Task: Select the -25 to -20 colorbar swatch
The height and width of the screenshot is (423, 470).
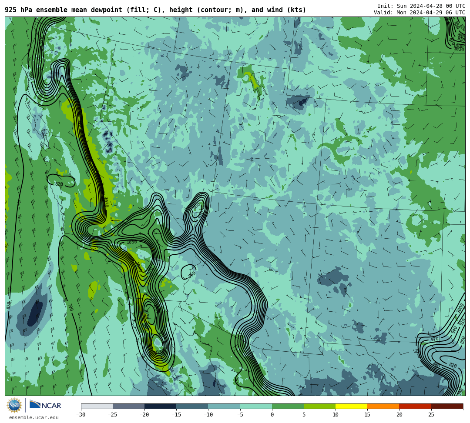Action: coord(128,406)
